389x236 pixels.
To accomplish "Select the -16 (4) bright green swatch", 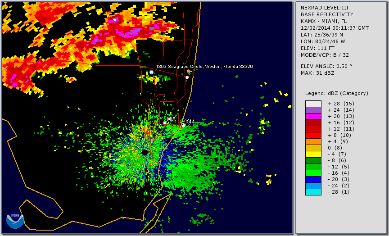I will (313, 173).
